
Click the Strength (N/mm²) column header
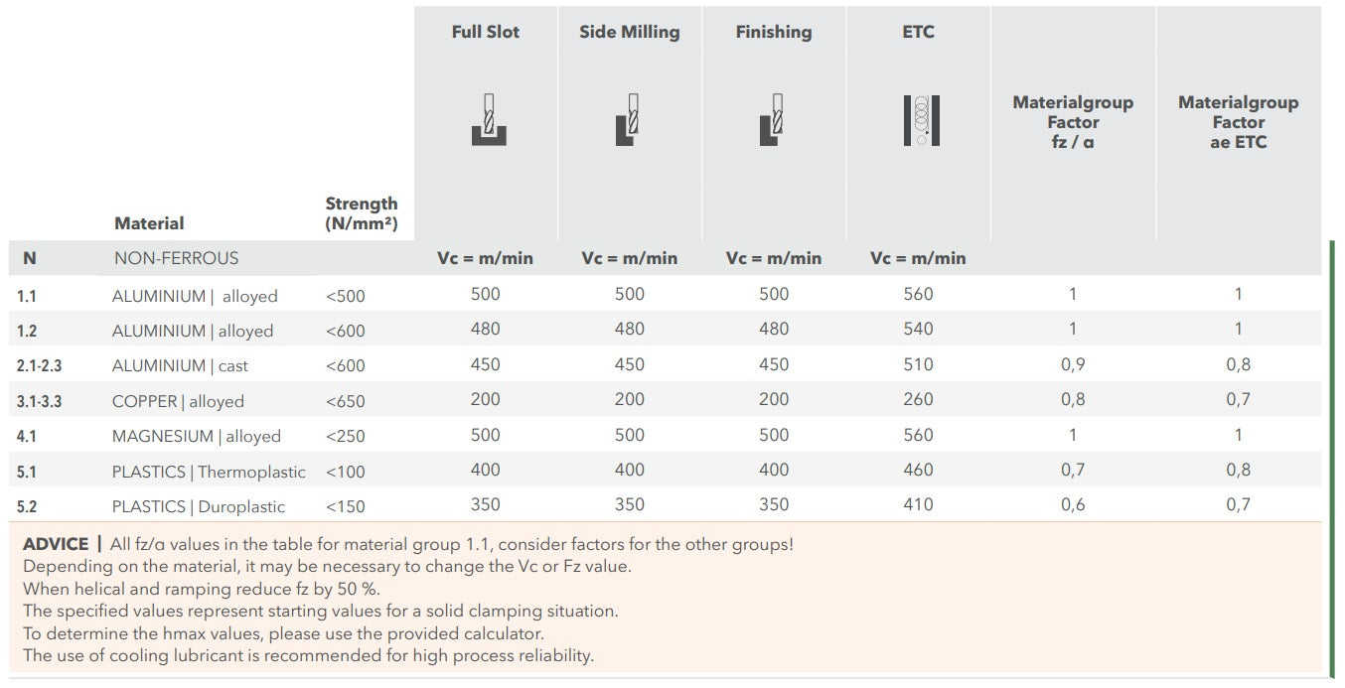pos(362,213)
